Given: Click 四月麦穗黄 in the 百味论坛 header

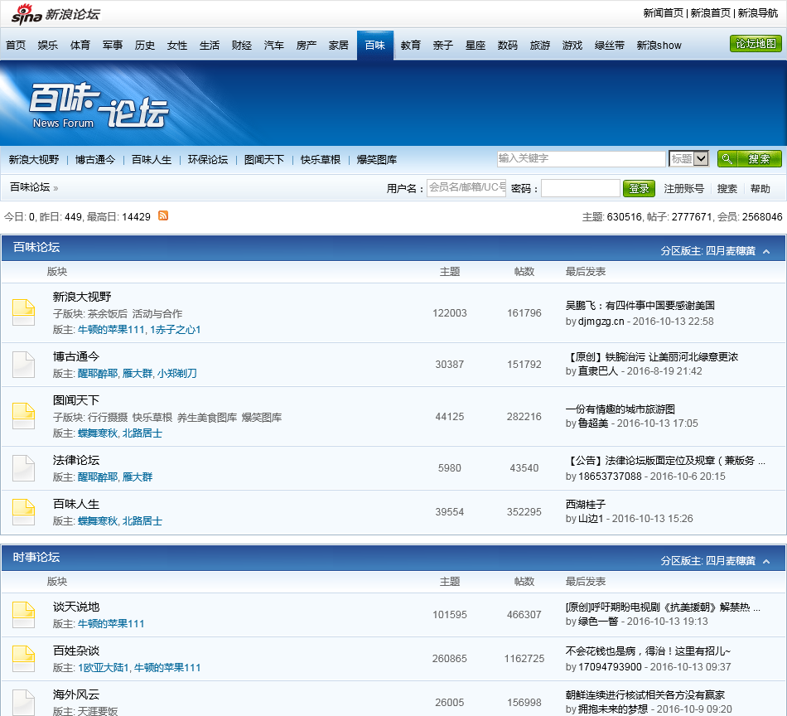Looking at the screenshot, I should point(731,251).
